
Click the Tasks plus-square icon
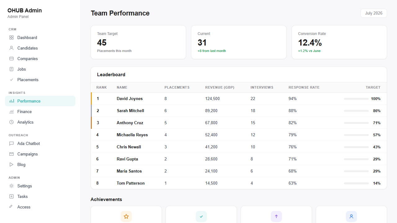[11, 196]
